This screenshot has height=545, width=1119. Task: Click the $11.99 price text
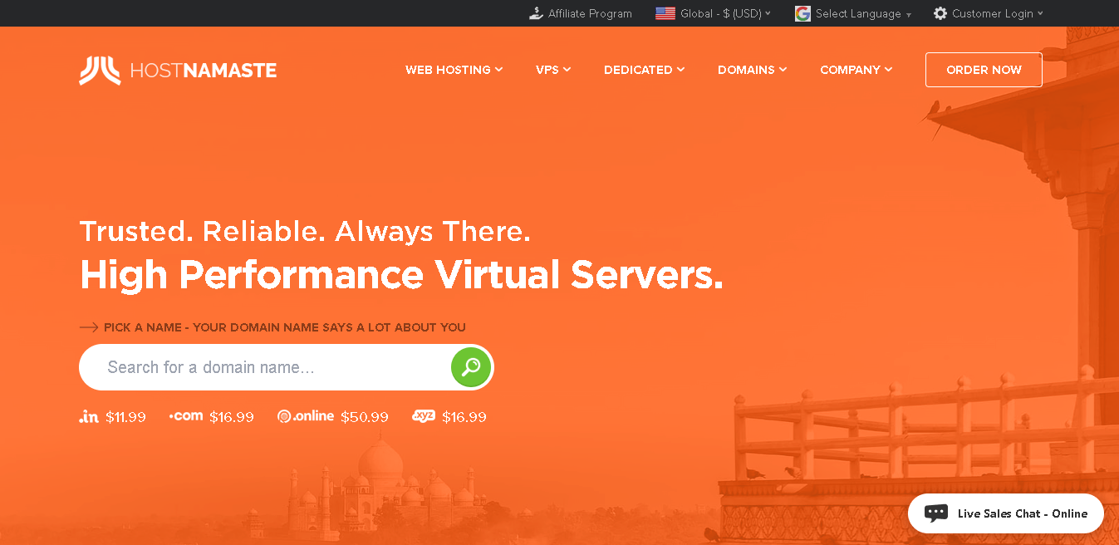pyautogui.click(x=125, y=417)
